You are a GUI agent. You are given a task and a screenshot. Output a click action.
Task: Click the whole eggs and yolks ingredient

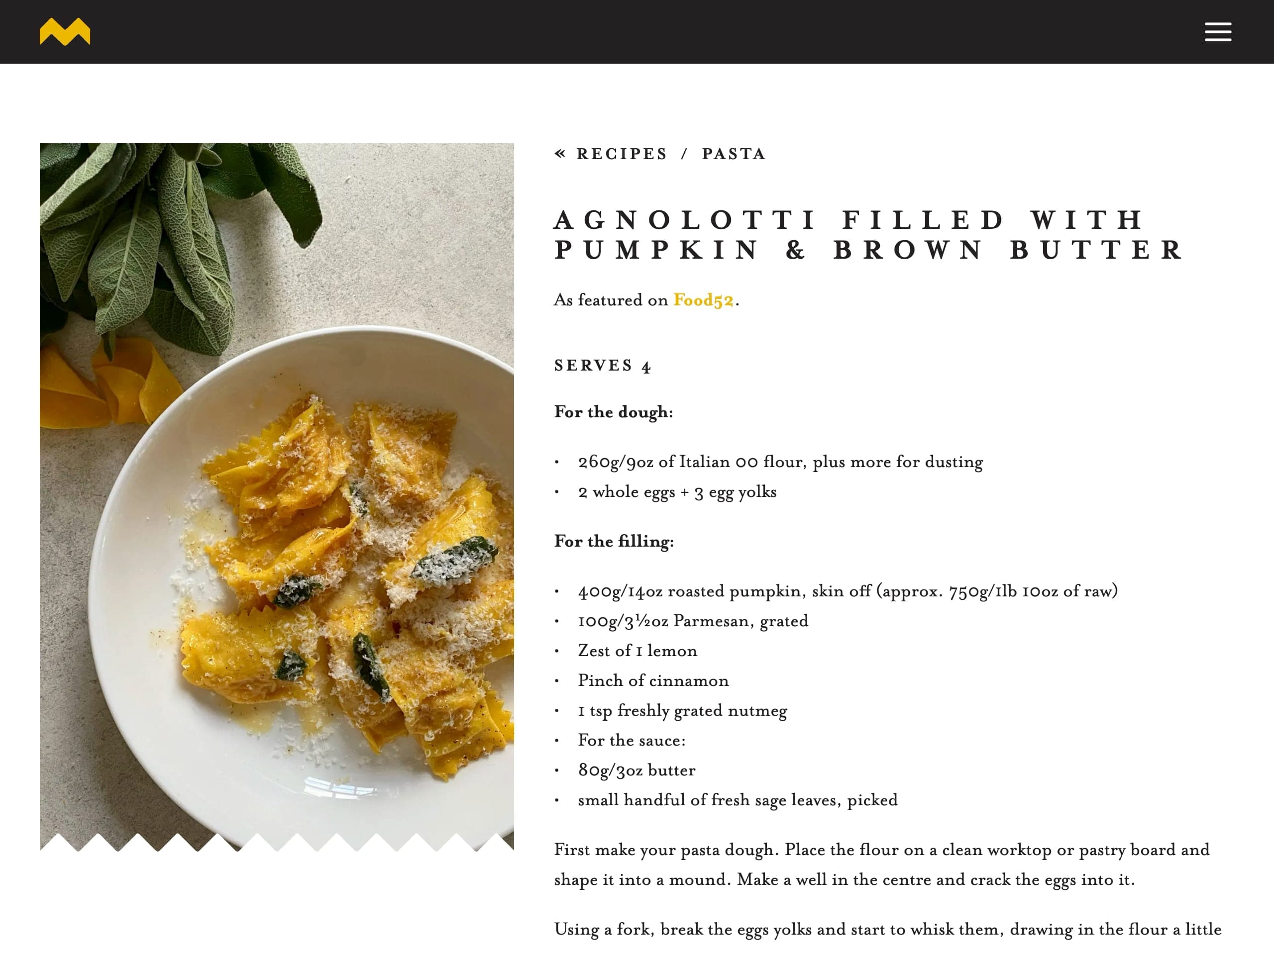click(677, 491)
